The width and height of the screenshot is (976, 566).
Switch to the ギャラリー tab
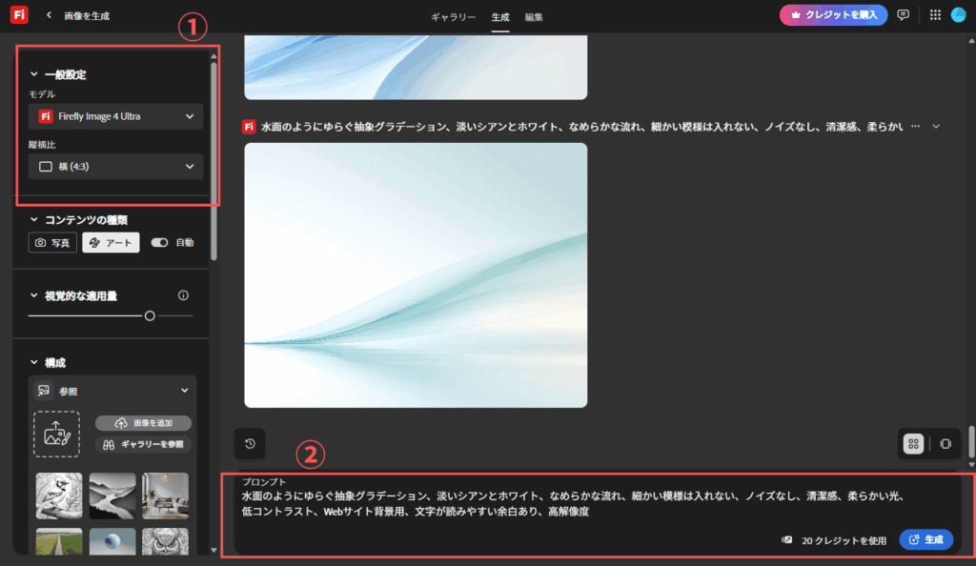tap(453, 17)
